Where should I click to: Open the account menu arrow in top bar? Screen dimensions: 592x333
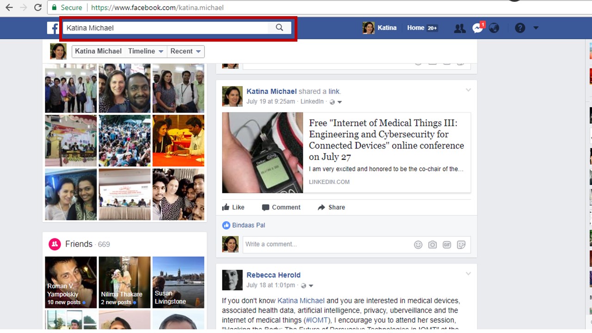(x=536, y=28)
